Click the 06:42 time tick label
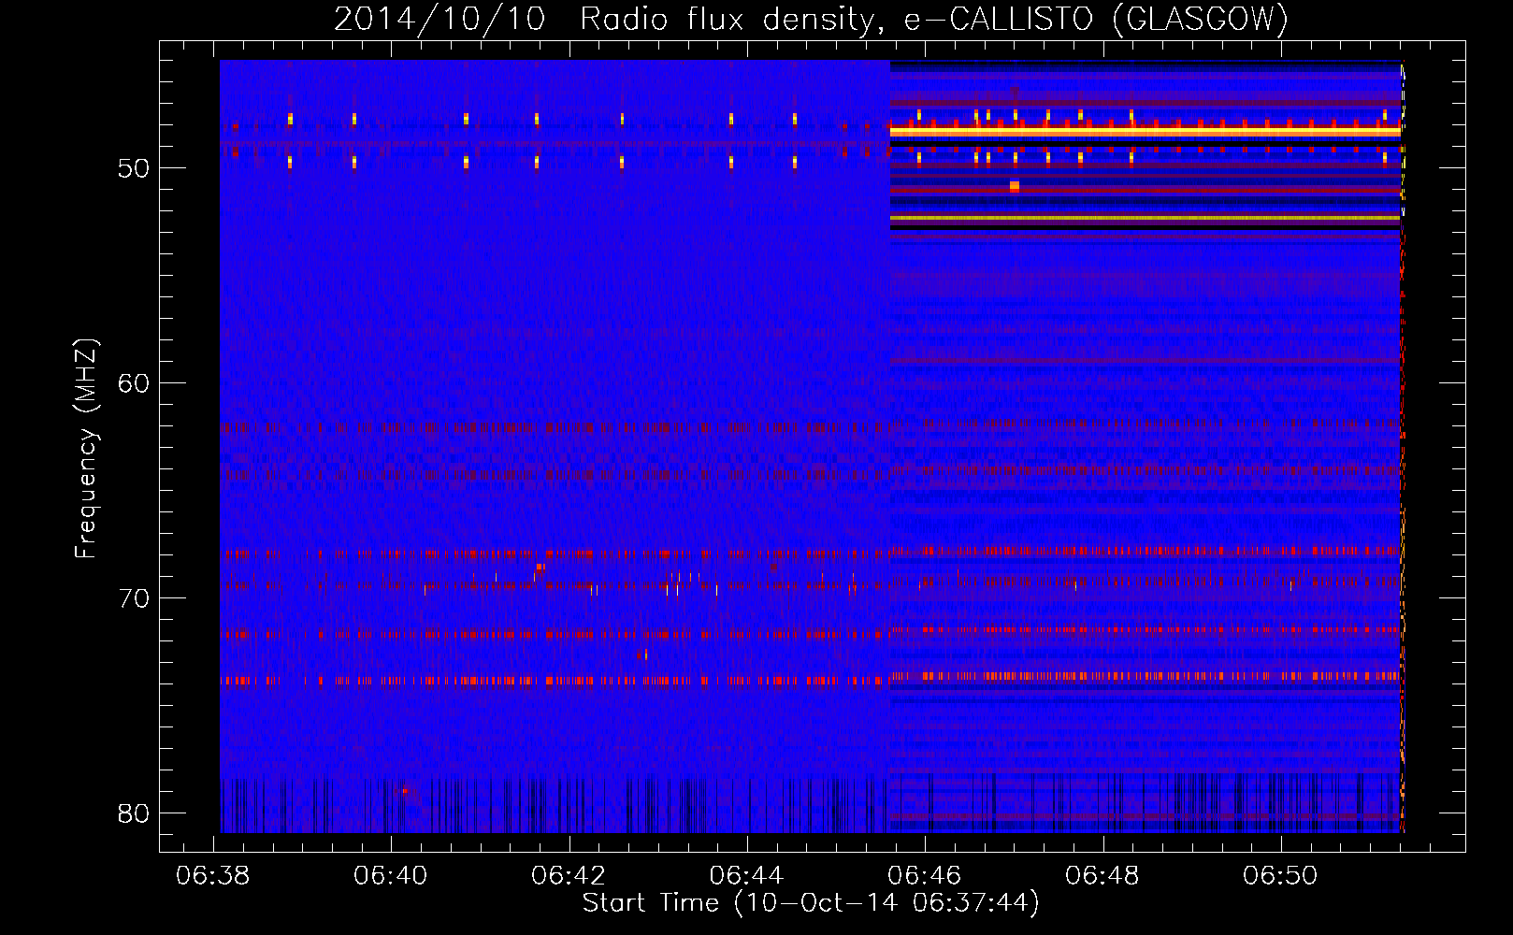This screenshot has height=935, width=1513. 569,875
